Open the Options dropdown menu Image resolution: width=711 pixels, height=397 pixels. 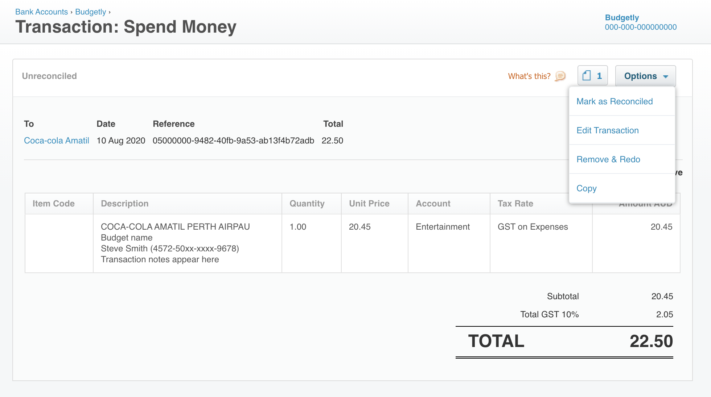[x=641, y=76]
